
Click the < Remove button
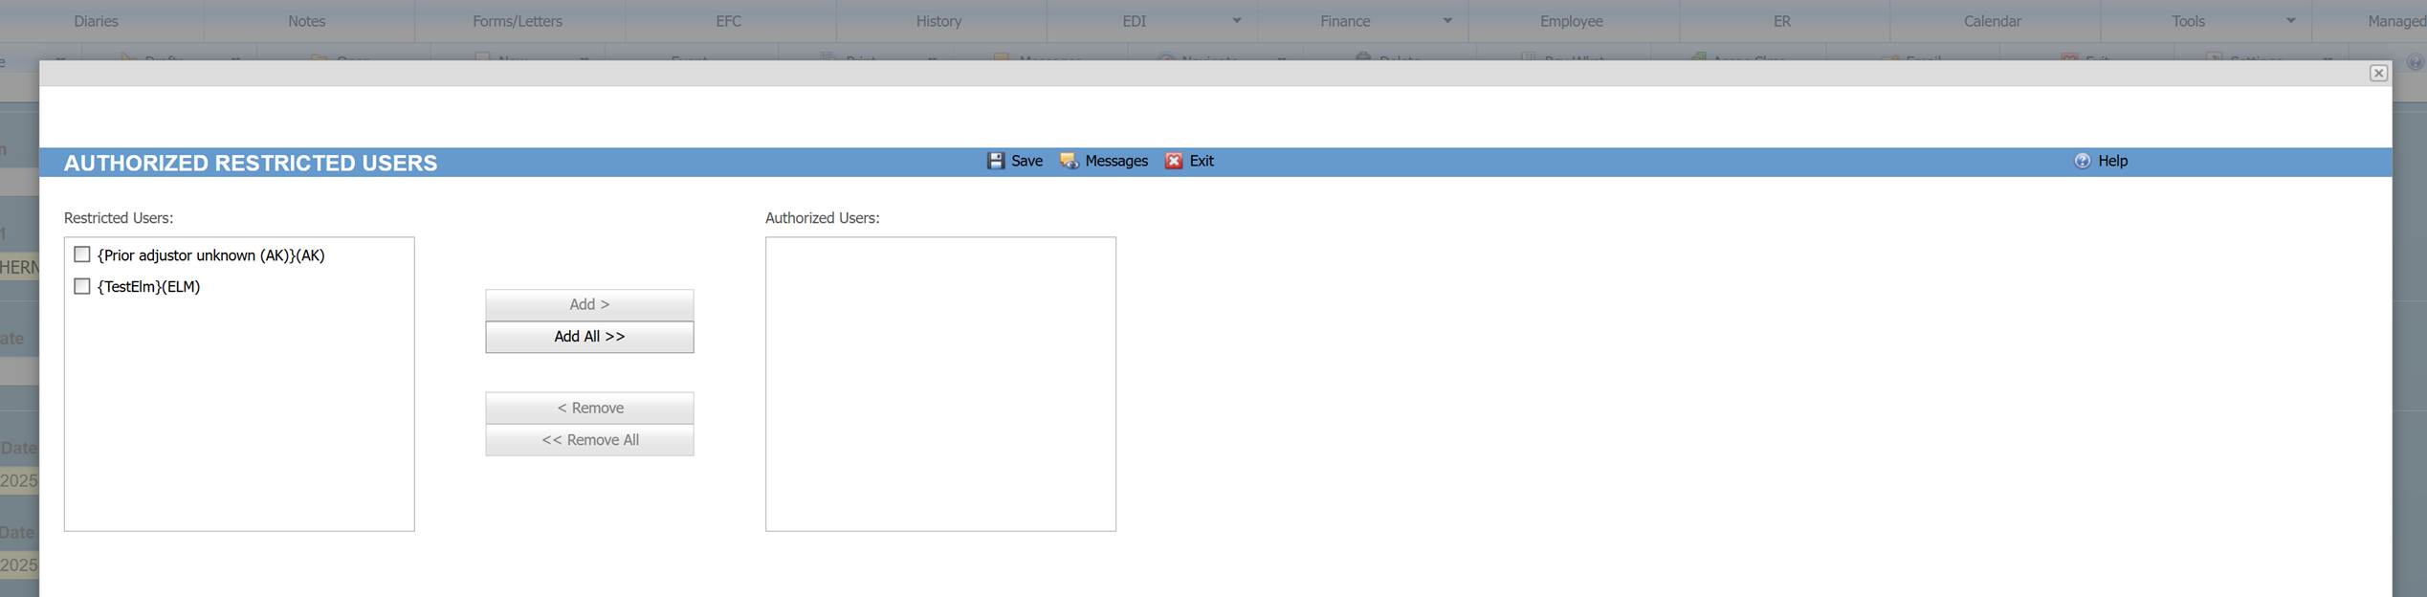[x=589, y=408]
